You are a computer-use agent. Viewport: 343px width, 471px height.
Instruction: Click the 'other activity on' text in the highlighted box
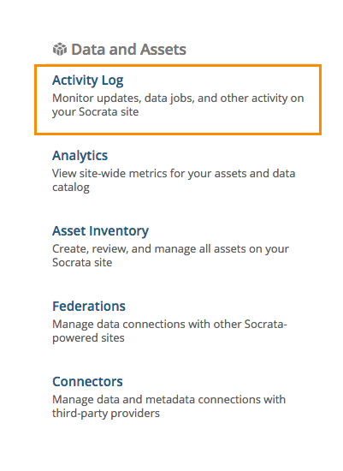[x=262, y=98]
